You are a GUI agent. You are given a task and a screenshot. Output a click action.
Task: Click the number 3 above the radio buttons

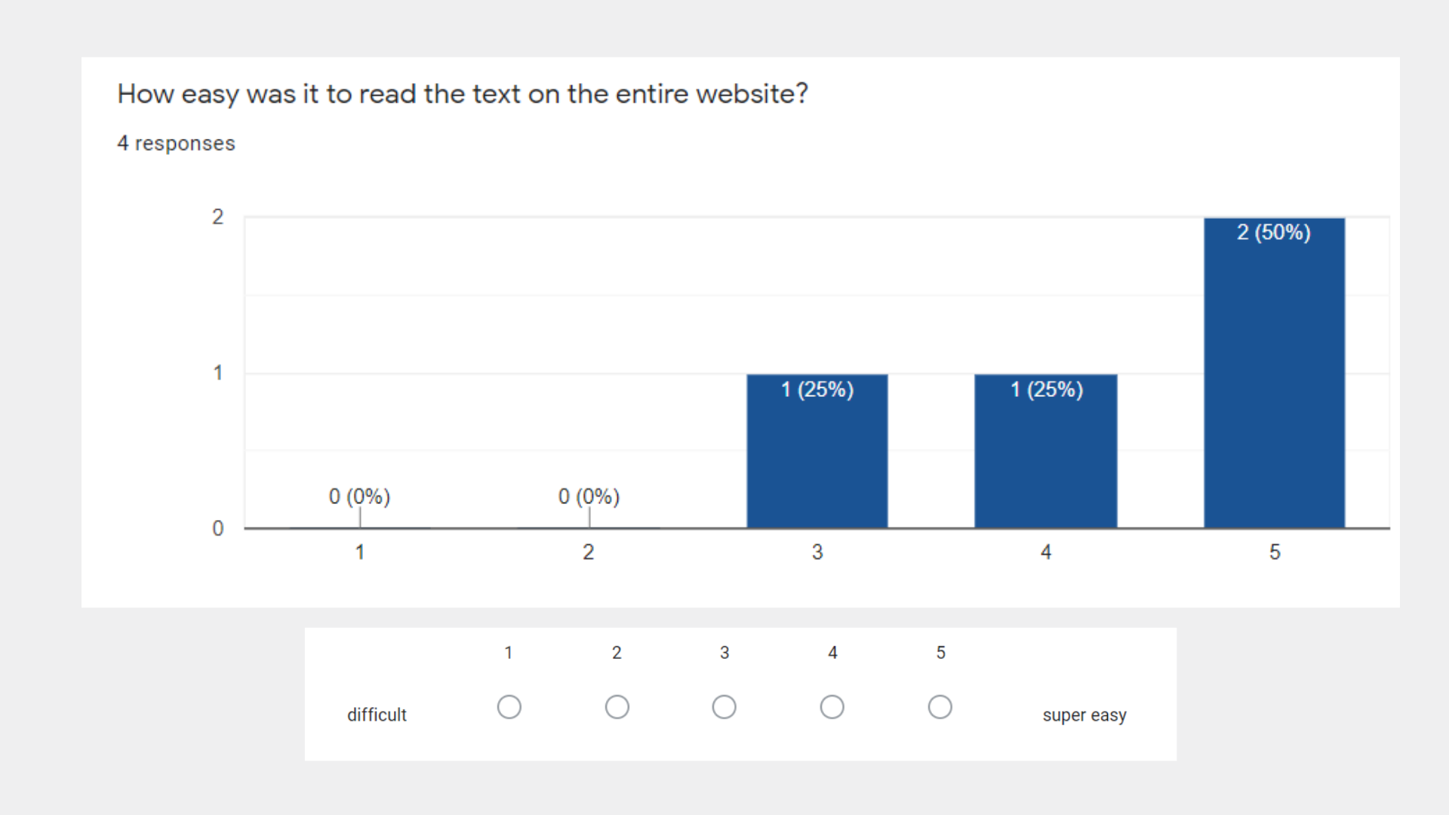click(724, 653)
